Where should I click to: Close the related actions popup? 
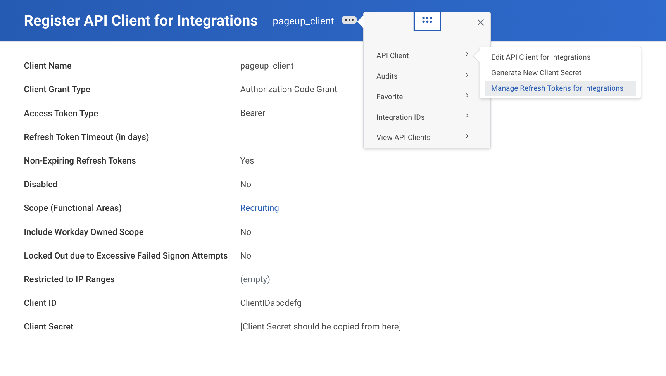click(480, 22)
